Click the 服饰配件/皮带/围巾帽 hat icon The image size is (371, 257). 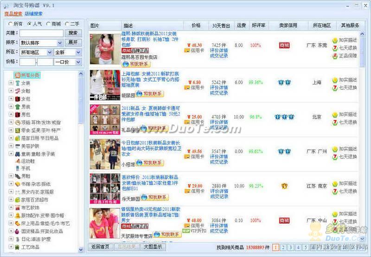18,216
